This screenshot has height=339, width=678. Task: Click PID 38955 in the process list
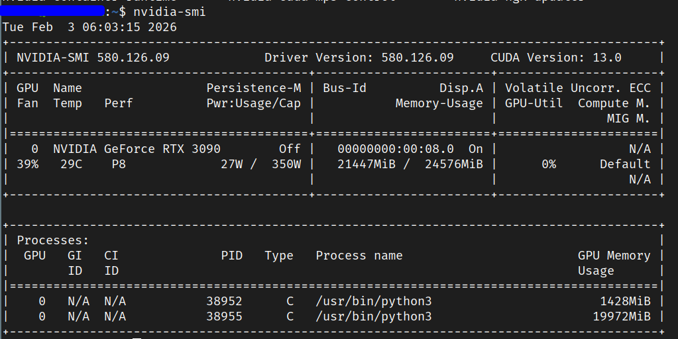(224, 316)
